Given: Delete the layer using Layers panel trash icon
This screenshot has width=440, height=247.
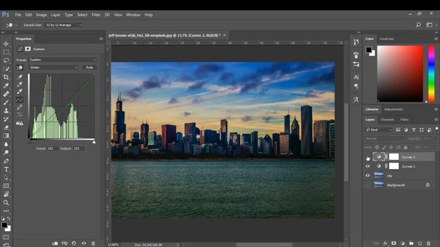Looking at the screenshot, I should [428, 244].
